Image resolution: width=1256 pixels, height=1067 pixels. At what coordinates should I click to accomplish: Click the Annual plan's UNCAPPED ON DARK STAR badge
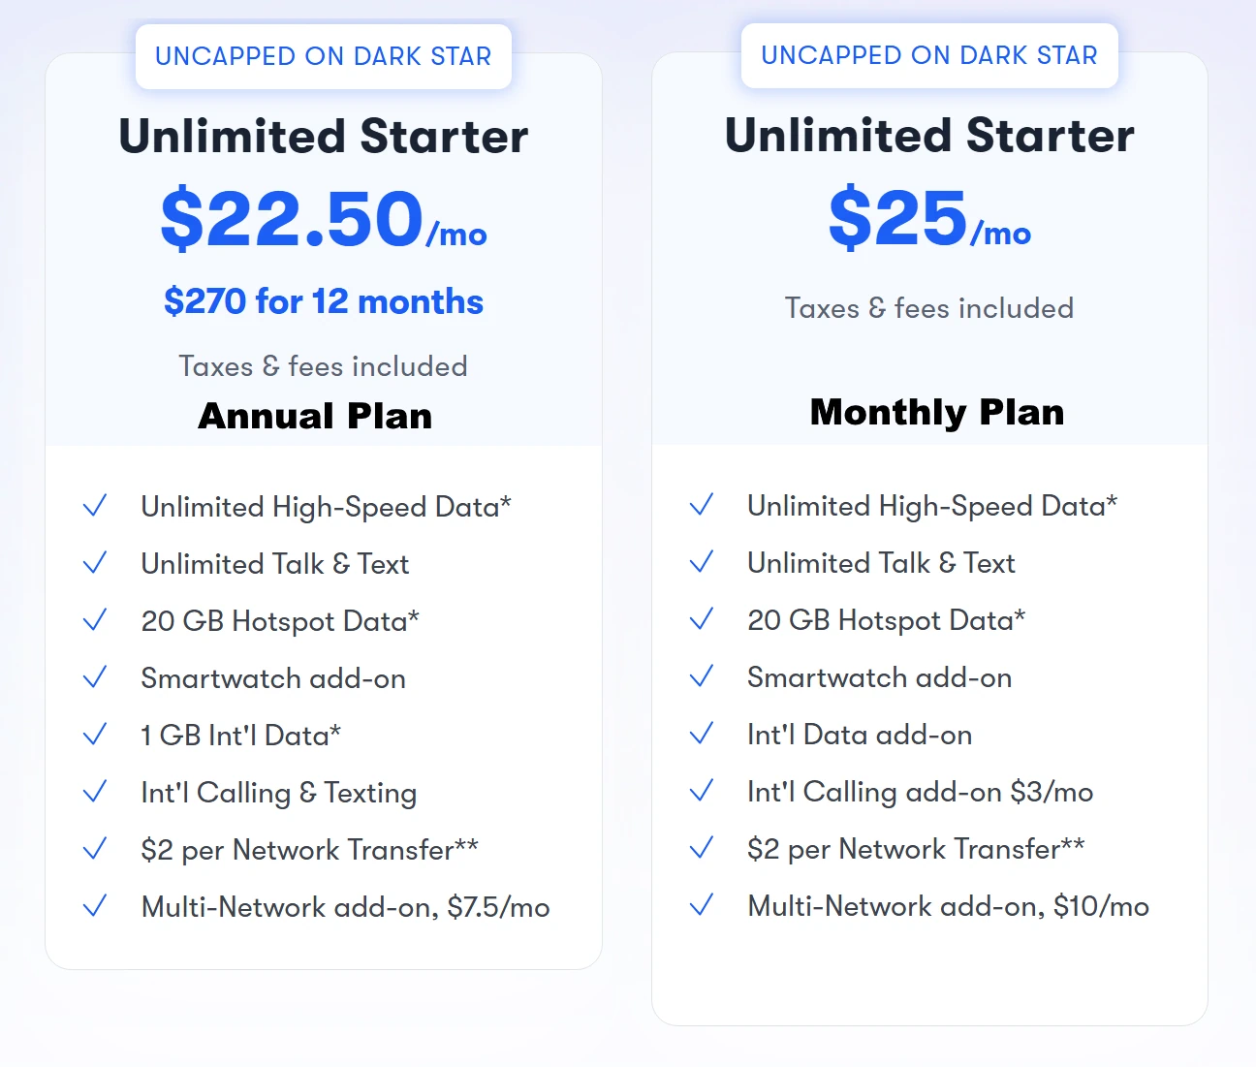[324, 56]
